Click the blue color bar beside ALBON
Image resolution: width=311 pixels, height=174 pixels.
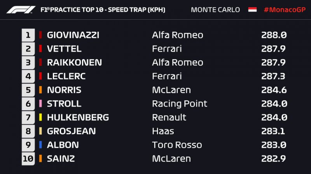[40, 145]
